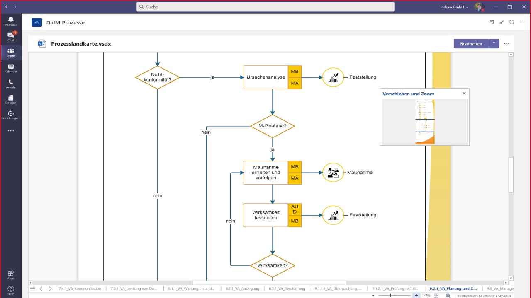Click the zoom slider handle
The height and width of the screenshot is (298, 531).
tap(390, 296)
